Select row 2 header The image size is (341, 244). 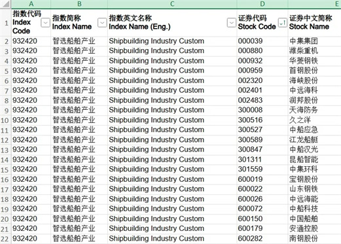tap(6, 41)
